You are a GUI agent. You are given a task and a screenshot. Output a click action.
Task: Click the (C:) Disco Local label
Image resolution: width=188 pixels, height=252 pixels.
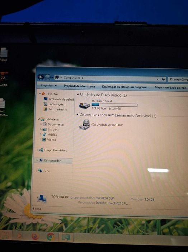coord(102,101)
